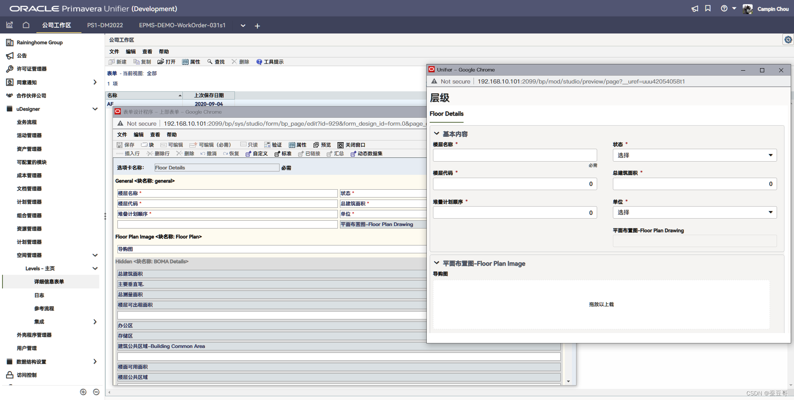The width and height of the screenshot is (794, 400).
Task: Click 只读 in the form designer toolbar
Action: tap(249, 145)
